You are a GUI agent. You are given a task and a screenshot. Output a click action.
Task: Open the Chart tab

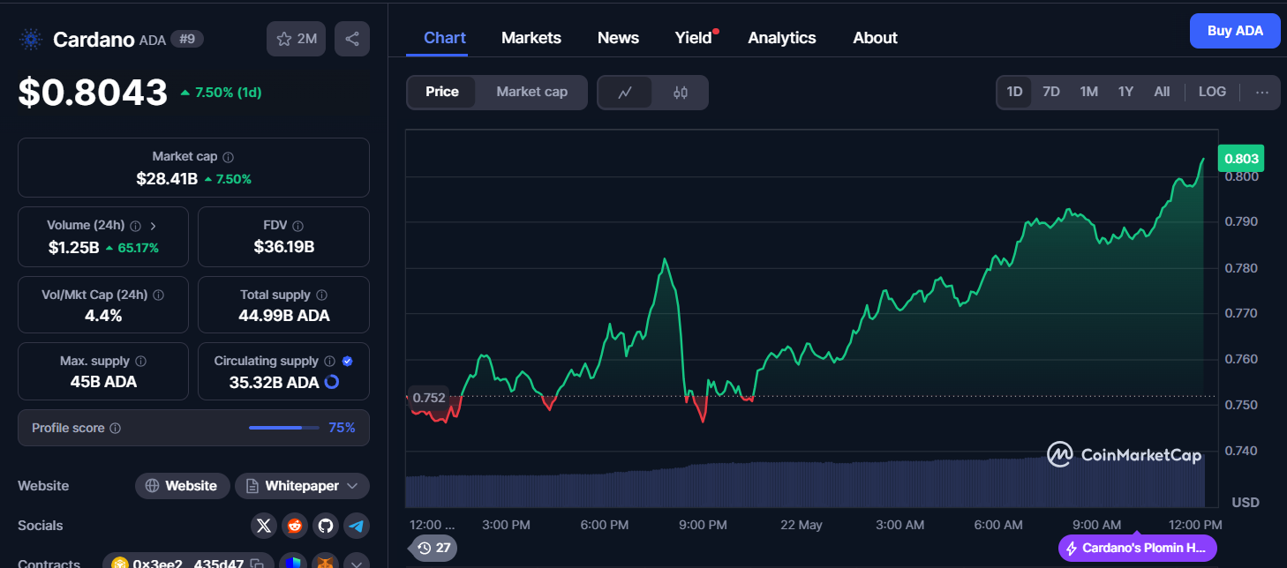pyautogui.click(x=445, y=38)
